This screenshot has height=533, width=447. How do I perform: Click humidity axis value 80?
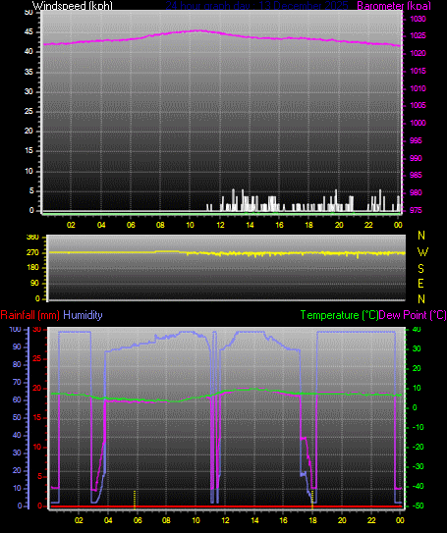click(17, 365)
